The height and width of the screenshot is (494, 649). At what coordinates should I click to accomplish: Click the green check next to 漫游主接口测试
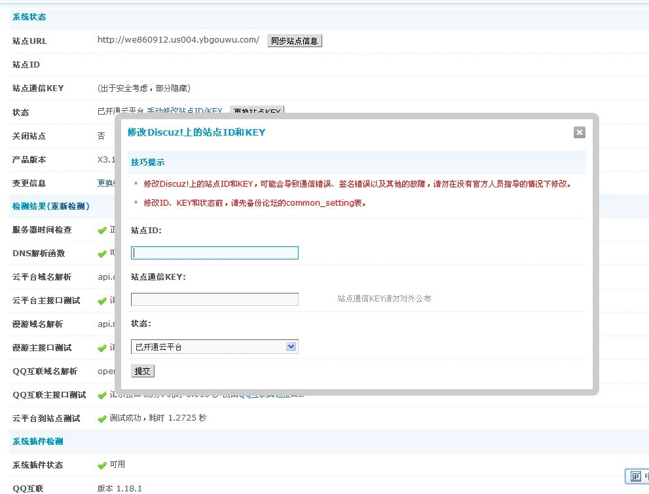point(102,349)
